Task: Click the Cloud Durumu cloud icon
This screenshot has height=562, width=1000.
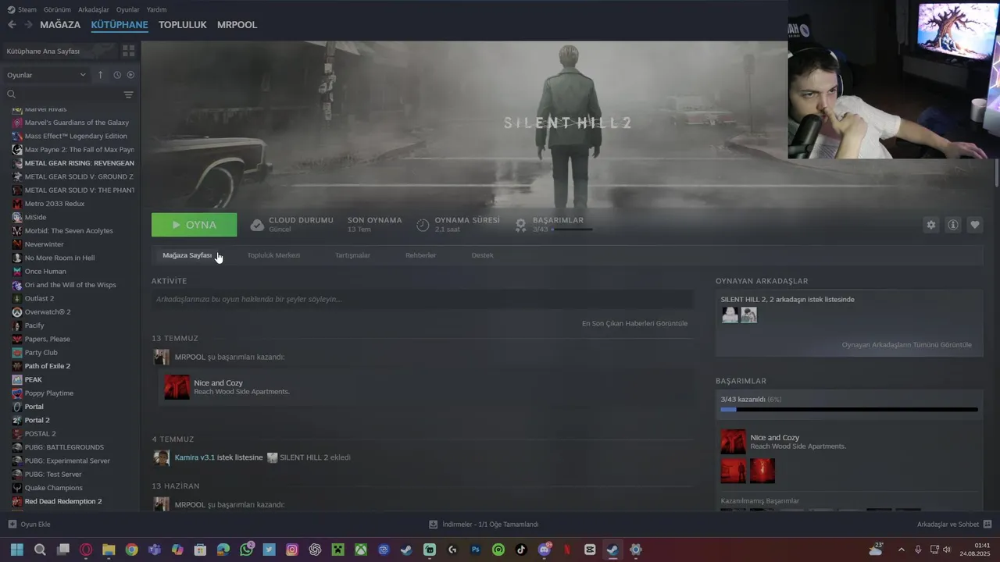Action: [x=257, y=225]
